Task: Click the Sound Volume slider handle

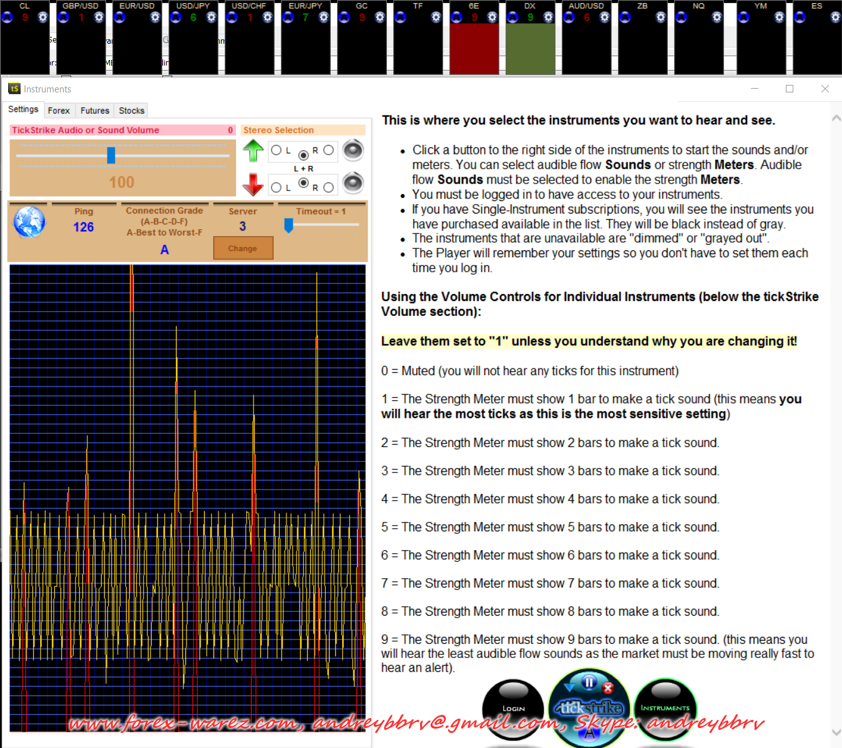Action: [x=111, y=155]
